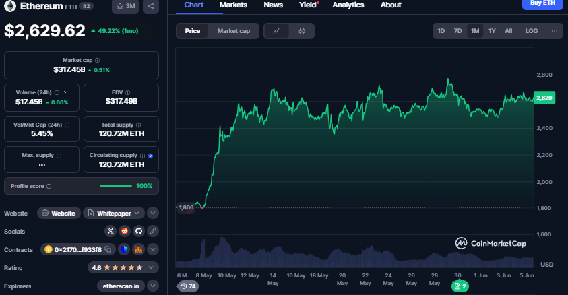Viewport: 568px width, 295px height.
Task: Open the Volume (24h) info icon
Action: click(57, 93)
